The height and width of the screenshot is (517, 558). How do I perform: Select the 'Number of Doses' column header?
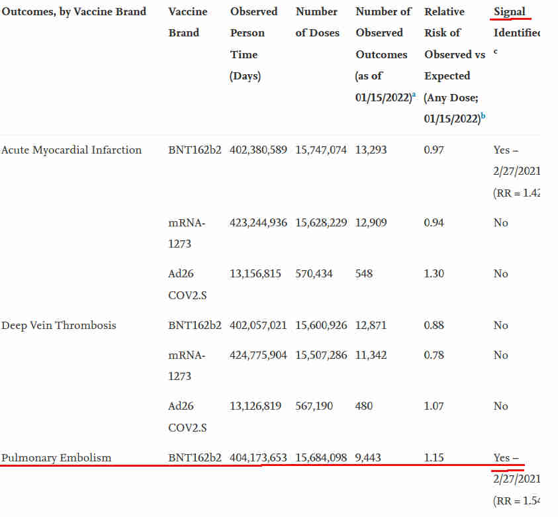(317, 22)
